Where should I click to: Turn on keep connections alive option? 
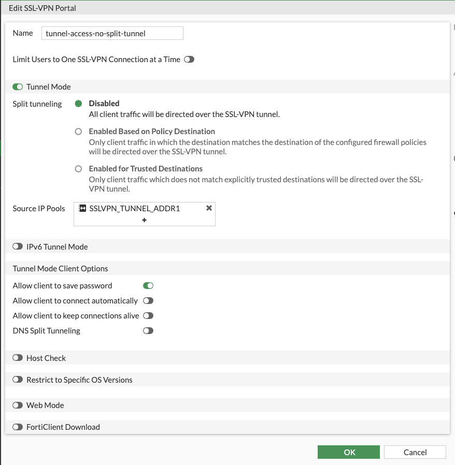pos(148,316)
